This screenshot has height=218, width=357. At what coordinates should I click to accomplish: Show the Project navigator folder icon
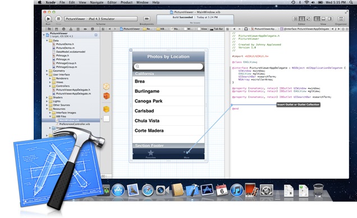pos(49,29)
